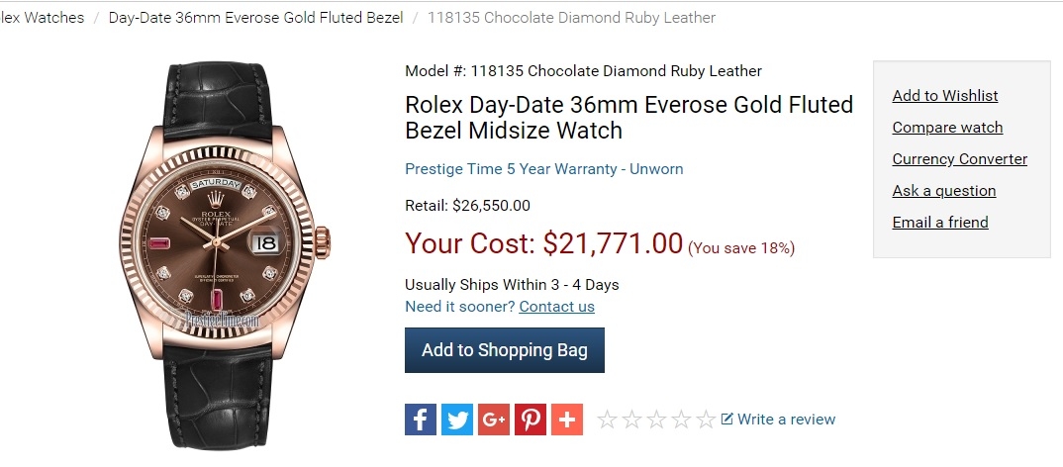Choose Email a friend link
Image resolution: width=1063 pixels, height=467 pixels.
click(940, 223)
